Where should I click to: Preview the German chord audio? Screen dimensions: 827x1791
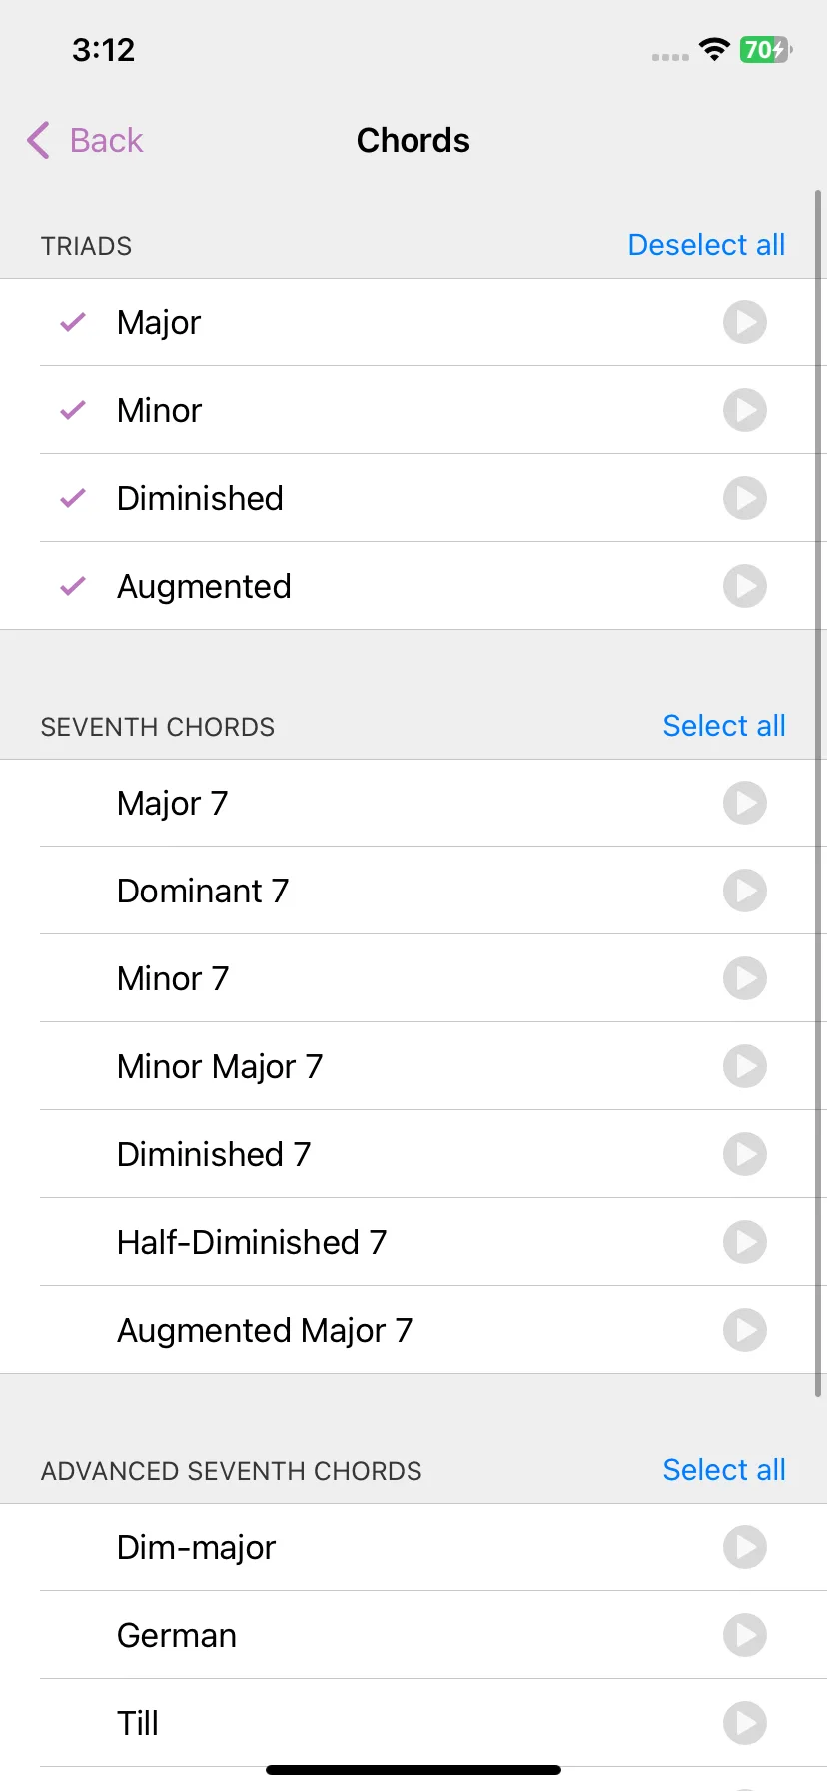pyautogui.click(x=745, y=1635)
